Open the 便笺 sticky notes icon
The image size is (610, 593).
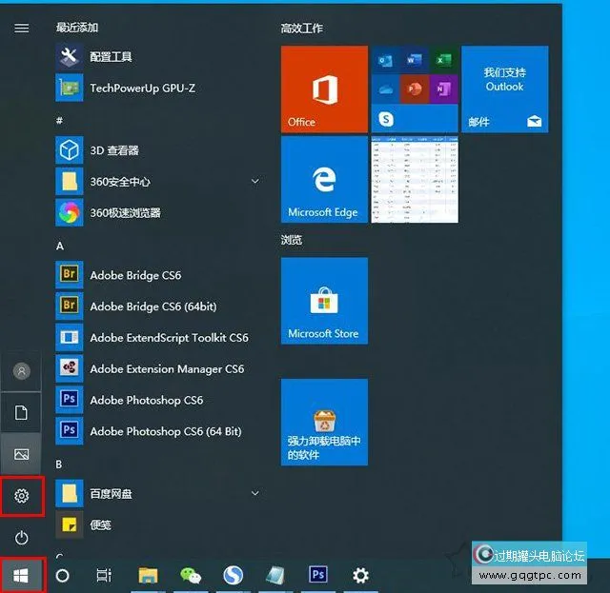(x=70, y=524)
